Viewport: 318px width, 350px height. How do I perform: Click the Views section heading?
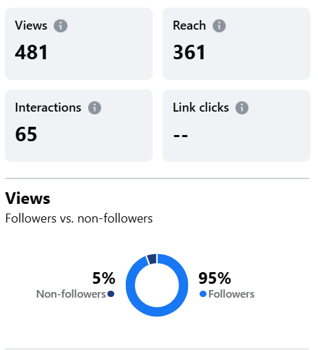pyautogui.click(x=28, y=198)
